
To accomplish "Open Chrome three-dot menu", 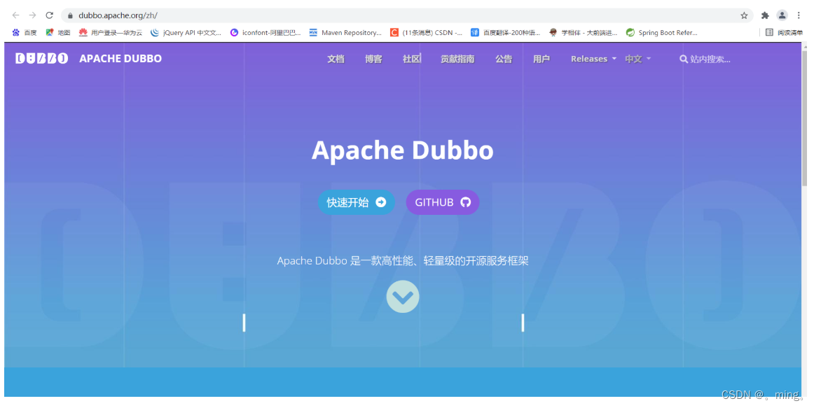I will click(799, 15).
